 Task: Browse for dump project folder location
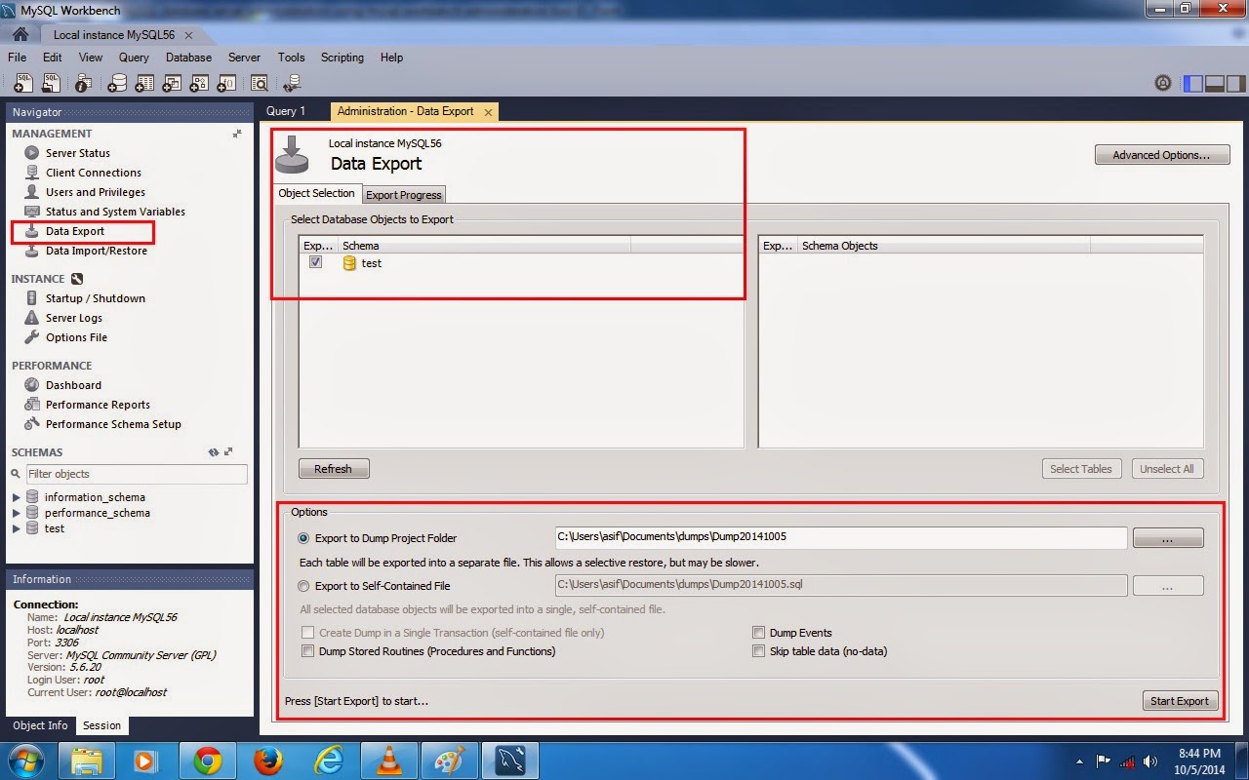point(1168,538)
